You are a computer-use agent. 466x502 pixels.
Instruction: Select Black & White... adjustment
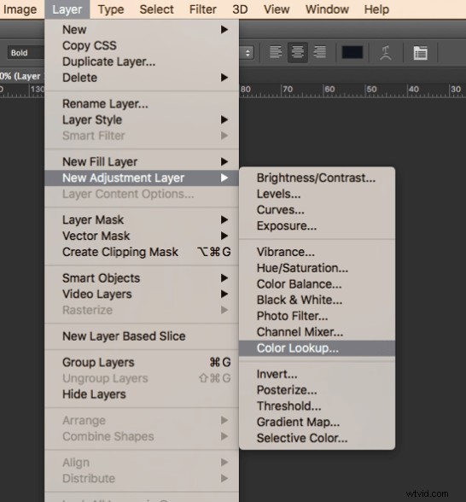(317, 300)
